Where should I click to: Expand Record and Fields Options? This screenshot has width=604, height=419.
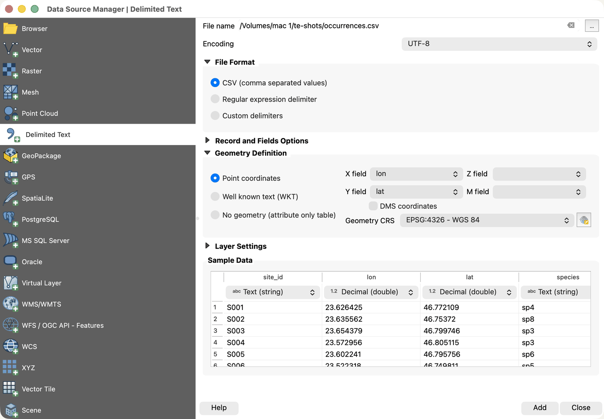tap(208, 140)
